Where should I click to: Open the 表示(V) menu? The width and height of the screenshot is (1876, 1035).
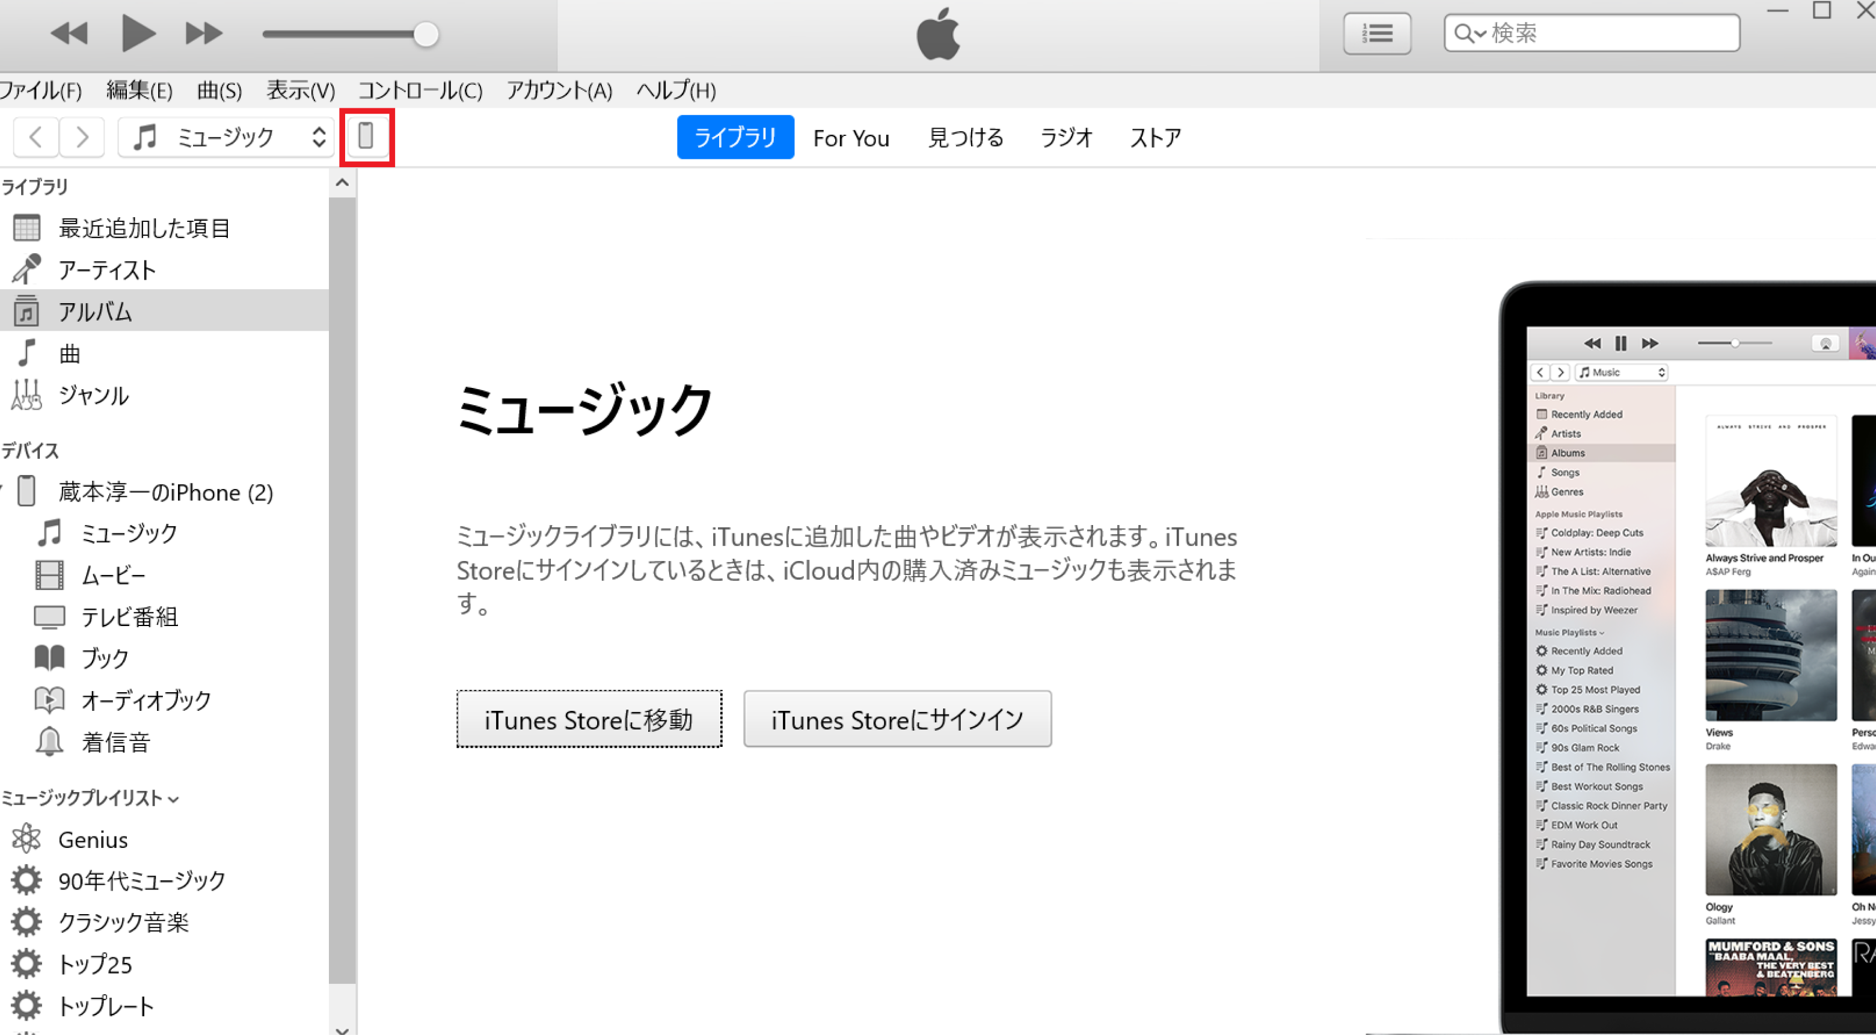[300, 91]
